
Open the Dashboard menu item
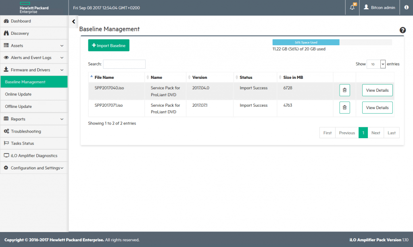tap(34, 21)
